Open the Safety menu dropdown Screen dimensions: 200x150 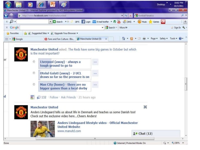click(164, 38)
